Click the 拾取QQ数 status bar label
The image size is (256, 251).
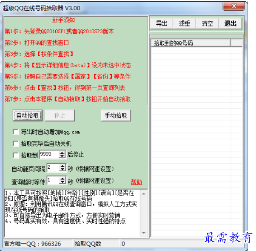(88, 244)
